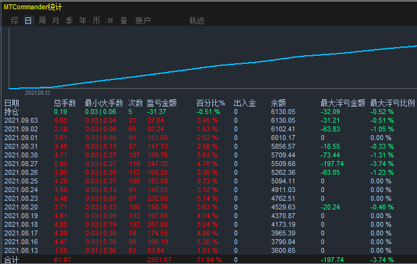The image size is (417, 264).
Task: Click the 总手数 column header
Action: point(65,103)
